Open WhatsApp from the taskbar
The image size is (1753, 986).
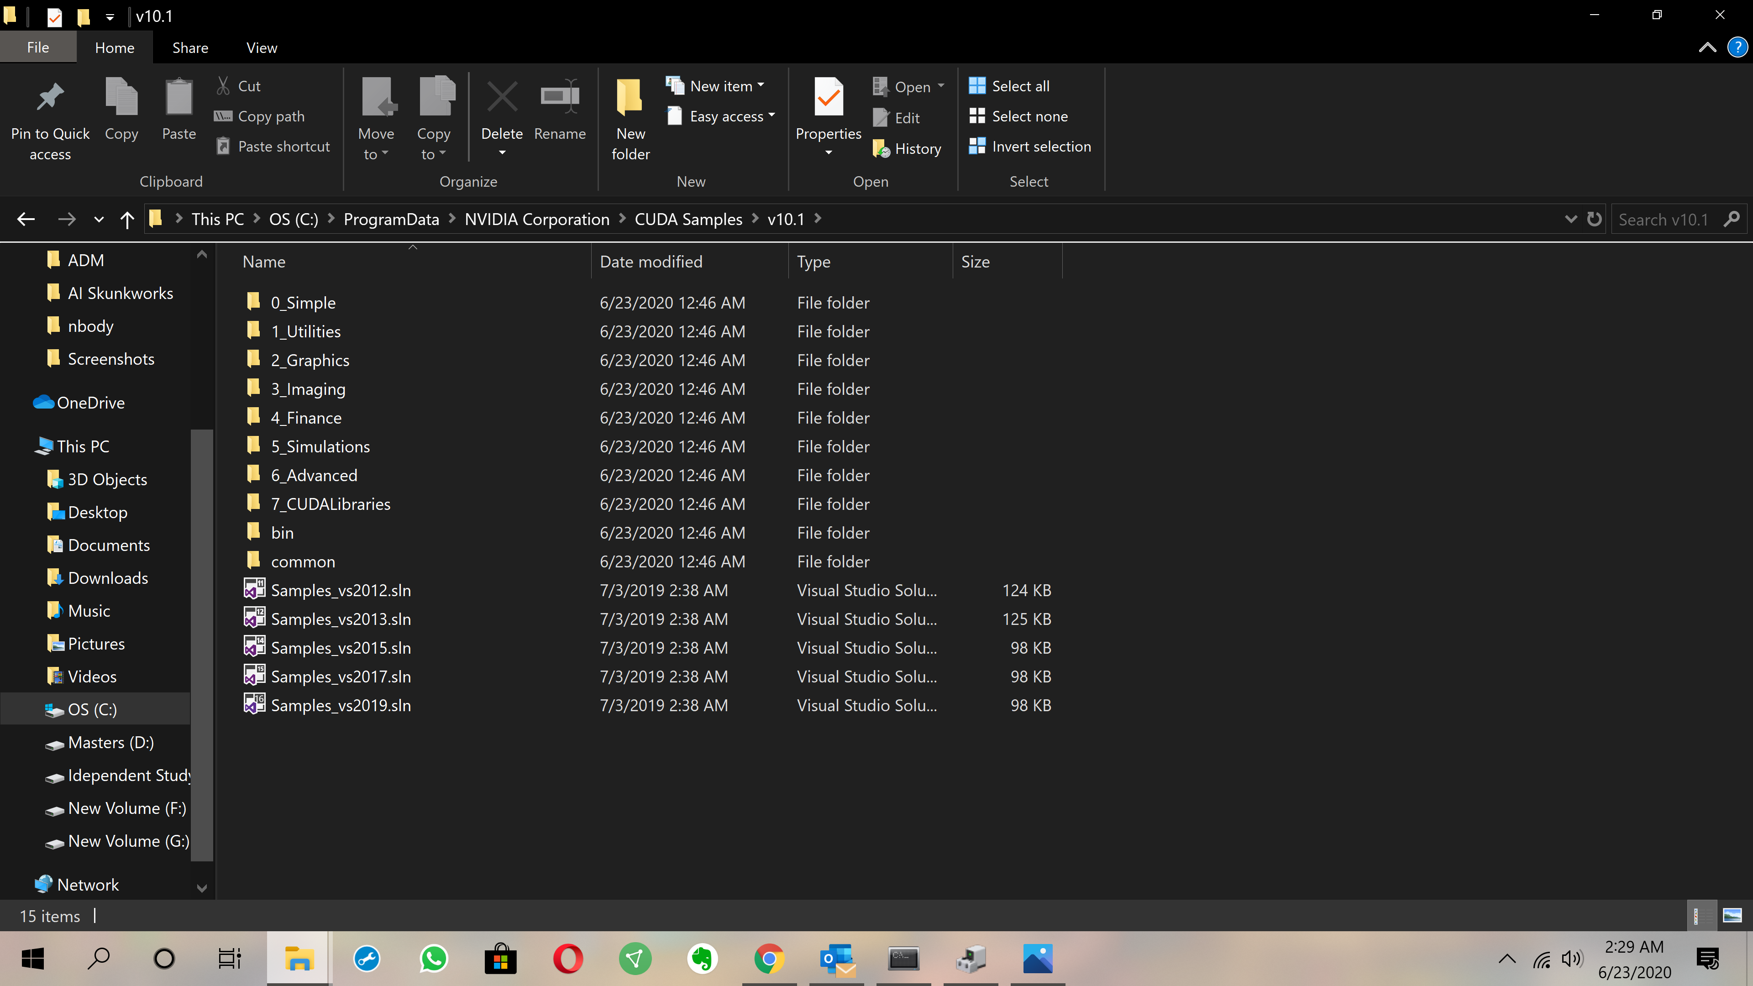(434, 959)
